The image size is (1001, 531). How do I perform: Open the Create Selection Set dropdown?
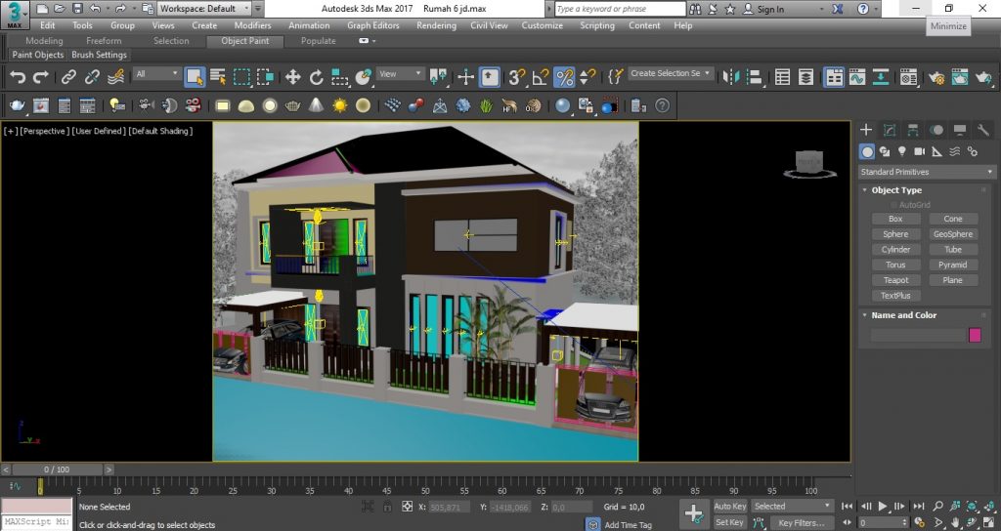click(x=671, y=73)
